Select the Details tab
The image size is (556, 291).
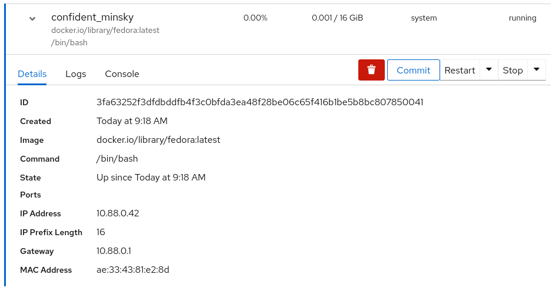(32, 73)
